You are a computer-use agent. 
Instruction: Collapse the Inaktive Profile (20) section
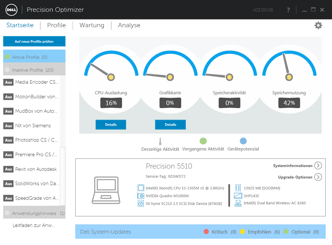tap(34, 69)
